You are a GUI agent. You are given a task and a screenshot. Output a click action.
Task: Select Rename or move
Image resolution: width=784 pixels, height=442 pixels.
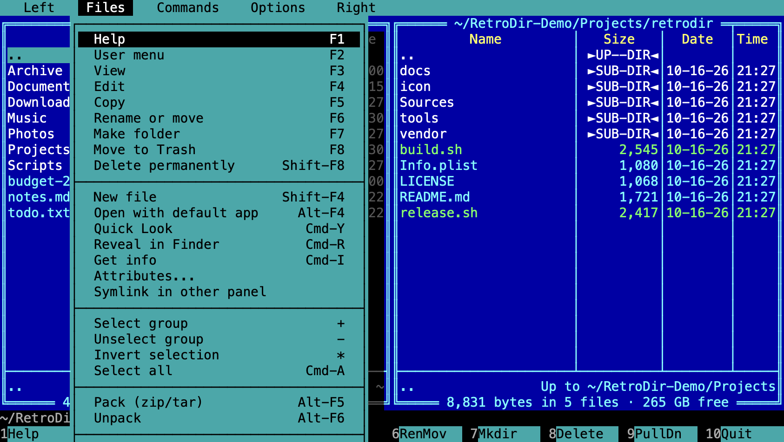(x=219, y=118)
